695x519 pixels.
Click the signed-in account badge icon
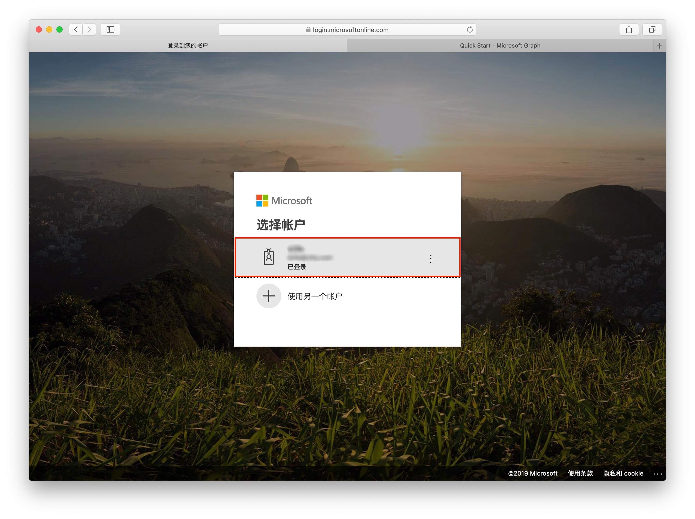[269, 257]
